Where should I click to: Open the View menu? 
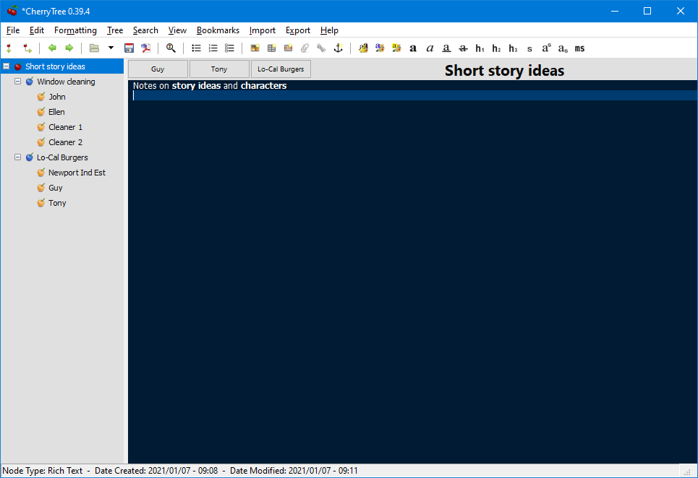click(177, 30)
